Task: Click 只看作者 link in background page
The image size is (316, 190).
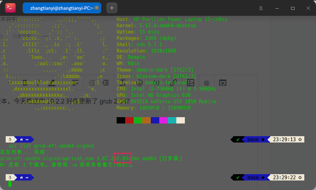Action: [x=22, y=36]
